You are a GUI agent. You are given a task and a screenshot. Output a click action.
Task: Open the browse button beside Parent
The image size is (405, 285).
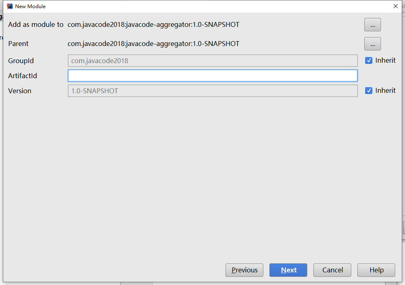coord(372,44)
